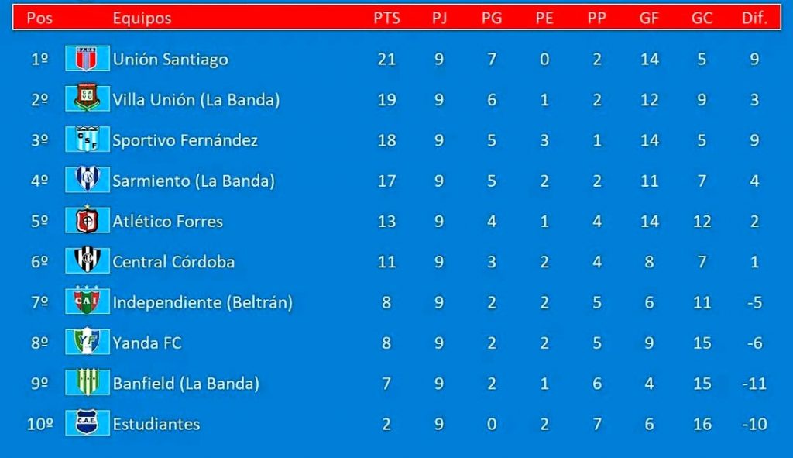The image size is (793, 458).
Task: Click the Estudiantes C.A.E. badge
Action: pos(87,422)
